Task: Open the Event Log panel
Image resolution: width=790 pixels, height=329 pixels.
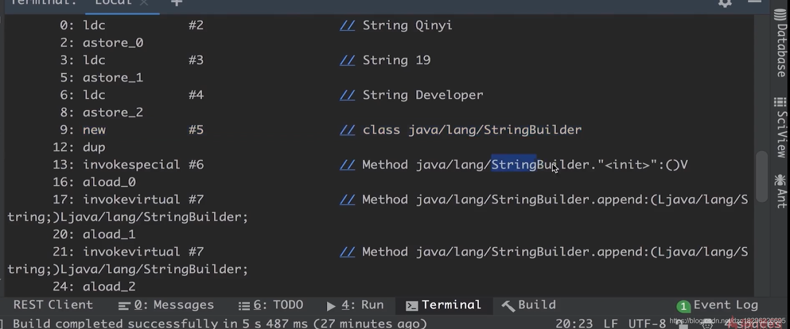Action: coord(726,305)
